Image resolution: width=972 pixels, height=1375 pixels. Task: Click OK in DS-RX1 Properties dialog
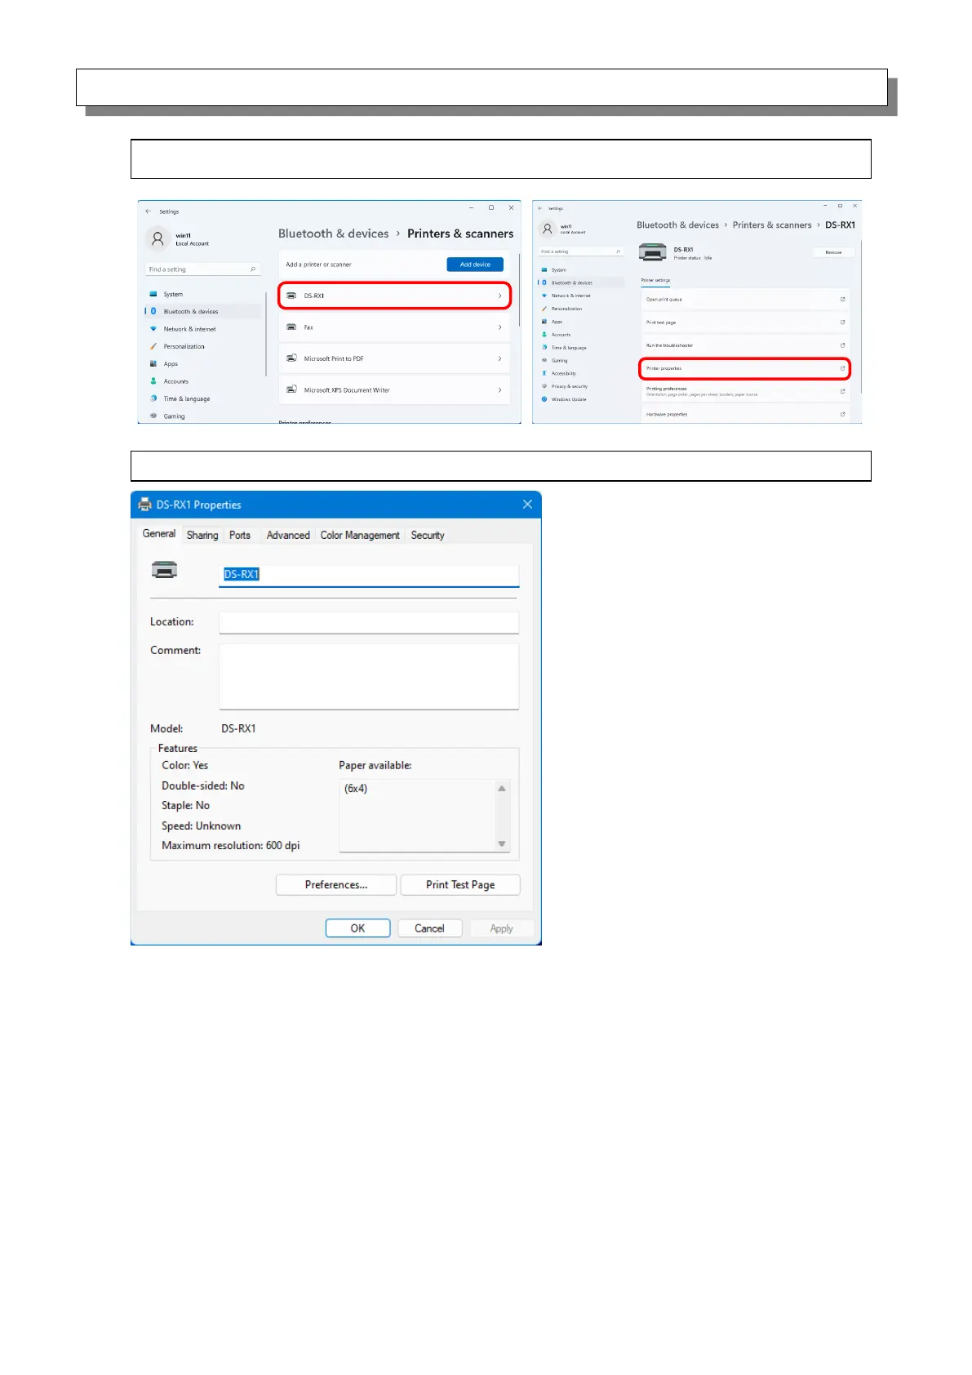pos(357,928)
